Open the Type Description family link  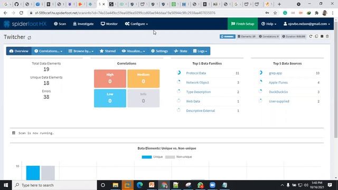click(x=199, y=92)
